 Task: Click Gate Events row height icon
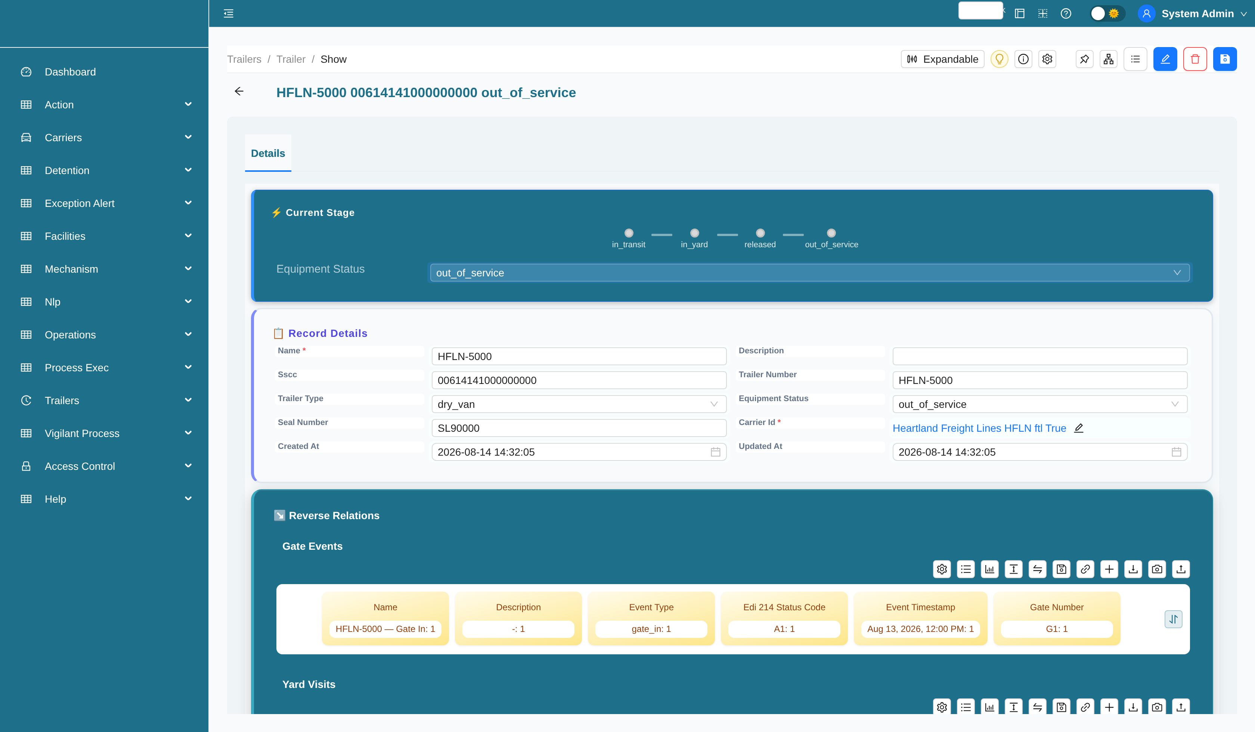pos(1013,569)
